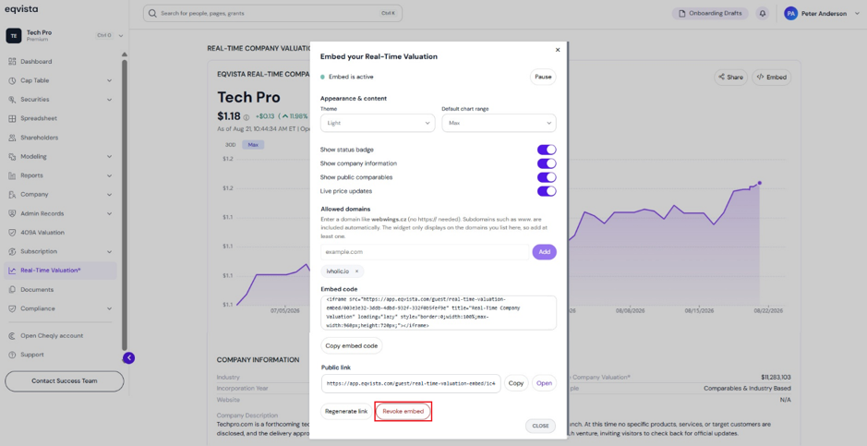Click Revoke embed button
867x446 pixels.
[x=403, y=412]
